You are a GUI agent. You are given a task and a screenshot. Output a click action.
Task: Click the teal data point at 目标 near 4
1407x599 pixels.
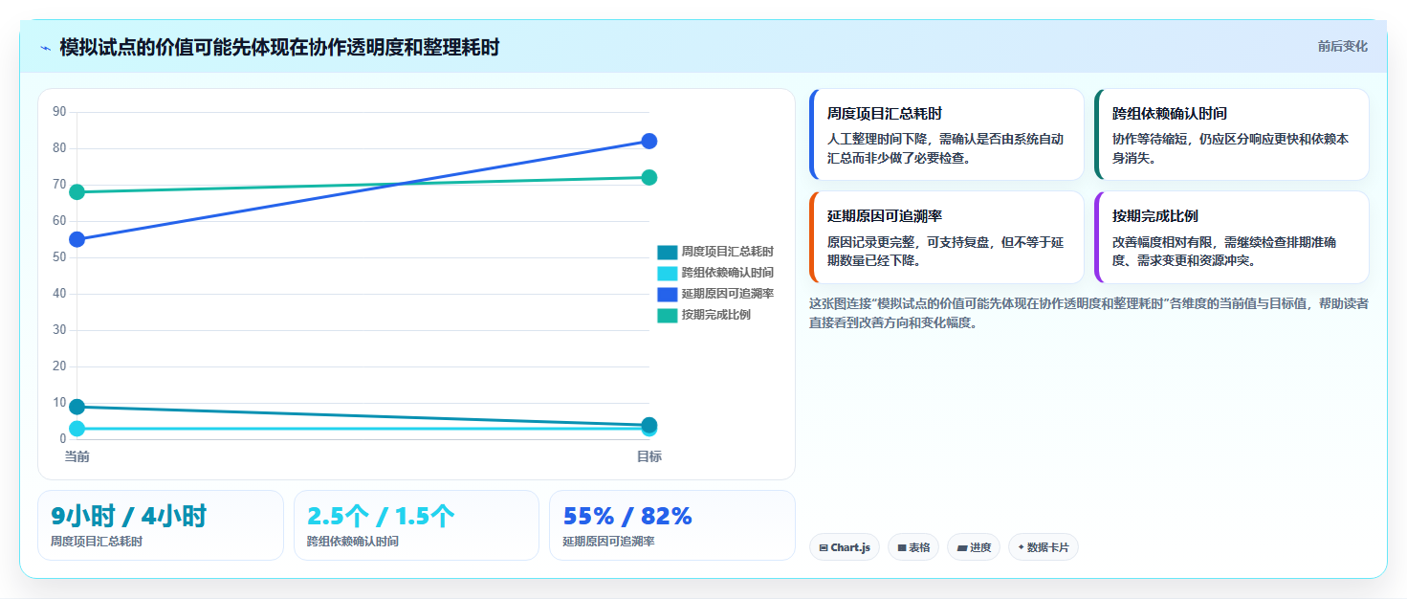(x=649, y=425)
